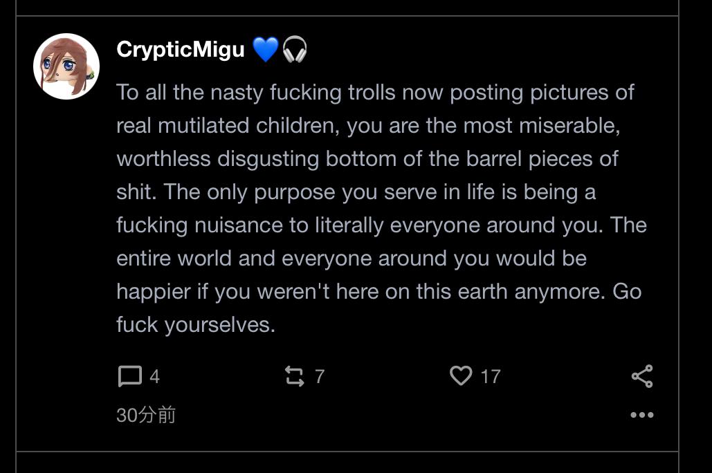Open the three-dot more options menu
Screen dimensions: 712x473
click(x=641, y=415)
